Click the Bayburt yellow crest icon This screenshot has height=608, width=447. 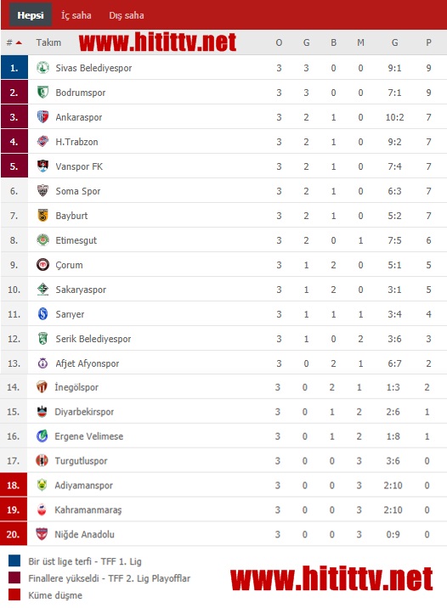42,215
